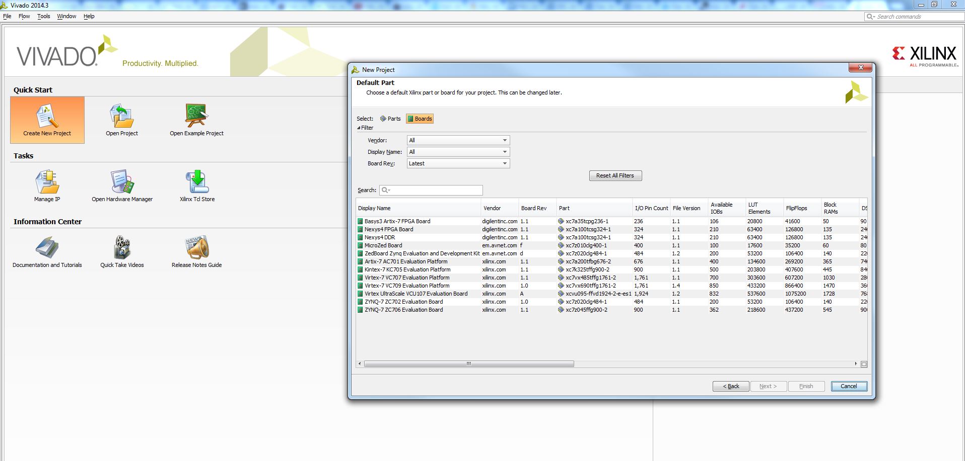Select Kintex-7 KC705 Evaluation Platform row
The image size is (965, 461).
pyautogui.click(x=611, y=269)
